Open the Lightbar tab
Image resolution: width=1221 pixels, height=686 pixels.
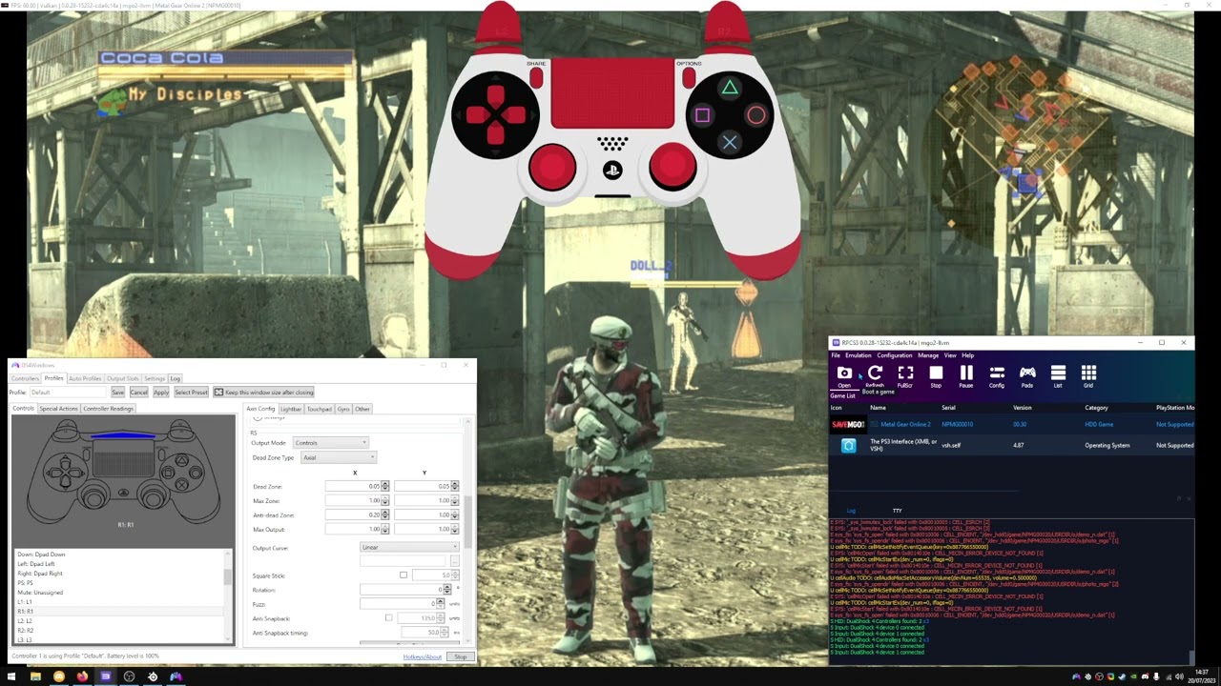point(291,409)
